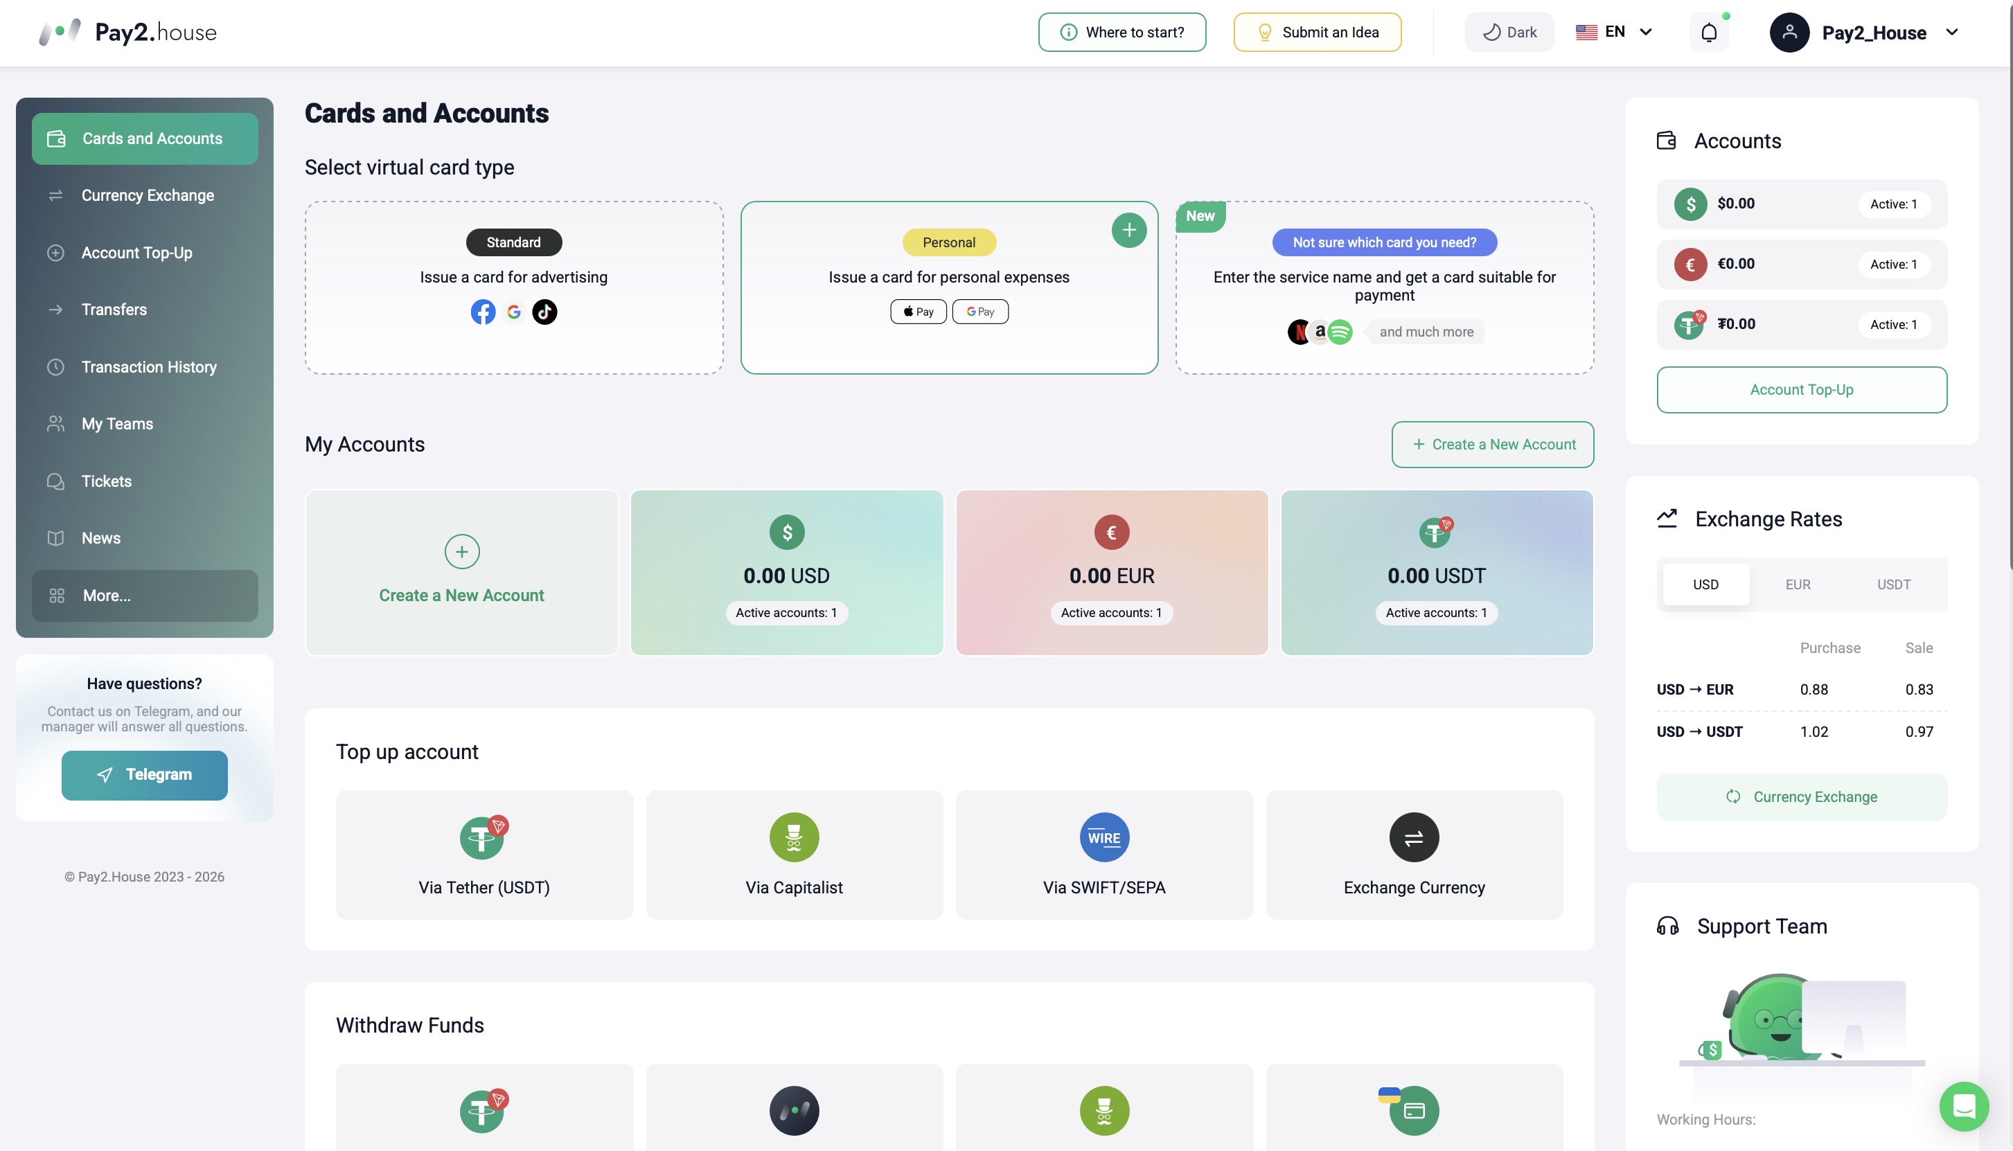The height and width of the screenshot is (1151, 2013).
Task: Open the EN language dropdown
Action: [1615, 33]
